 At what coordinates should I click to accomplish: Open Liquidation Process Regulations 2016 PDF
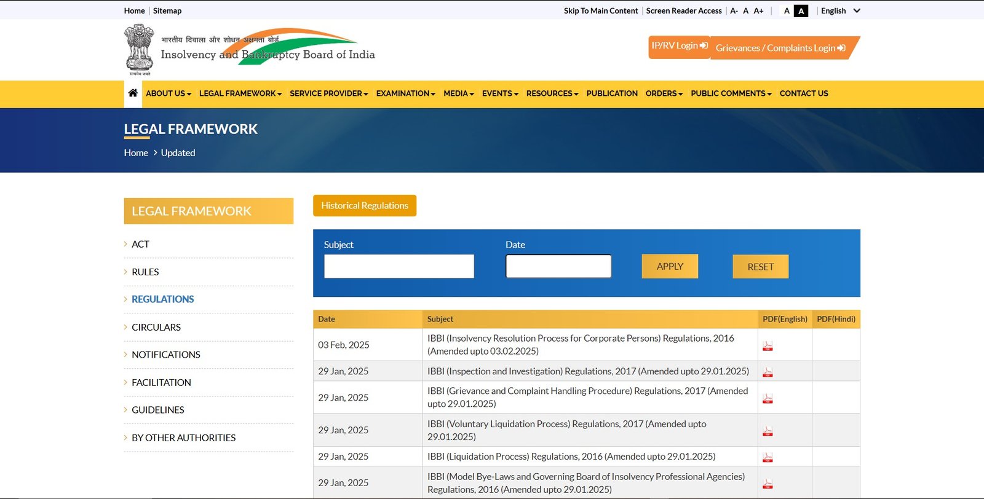point(768,458)
